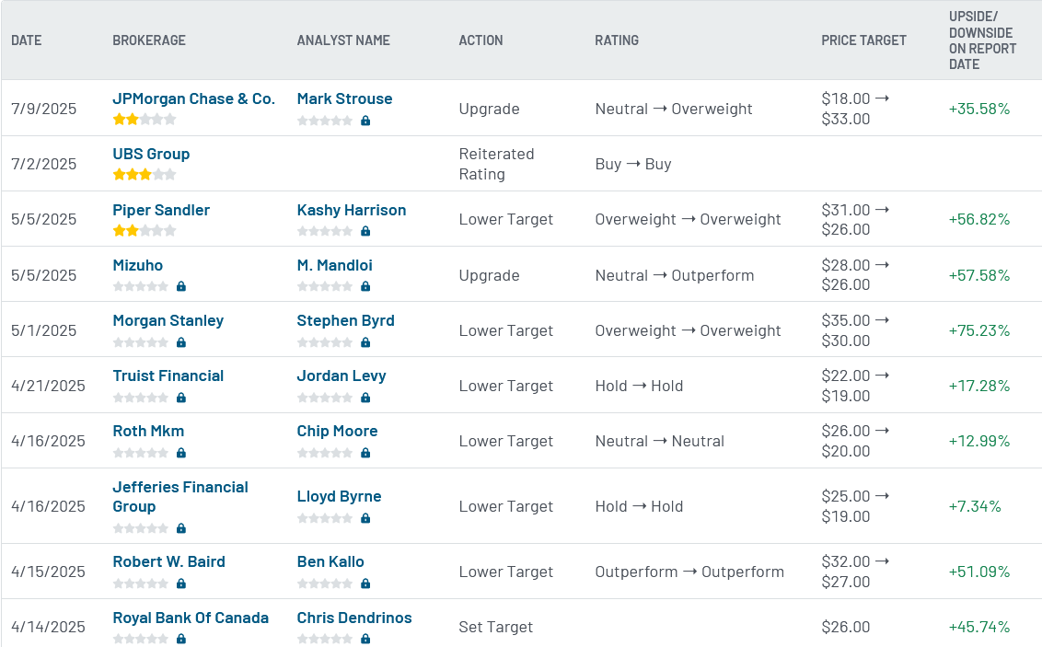The height and width of the screenshot is (647, 1042).
Task: Click the lock icon under Kashy Harrison
Action: (x=365, y=231)
